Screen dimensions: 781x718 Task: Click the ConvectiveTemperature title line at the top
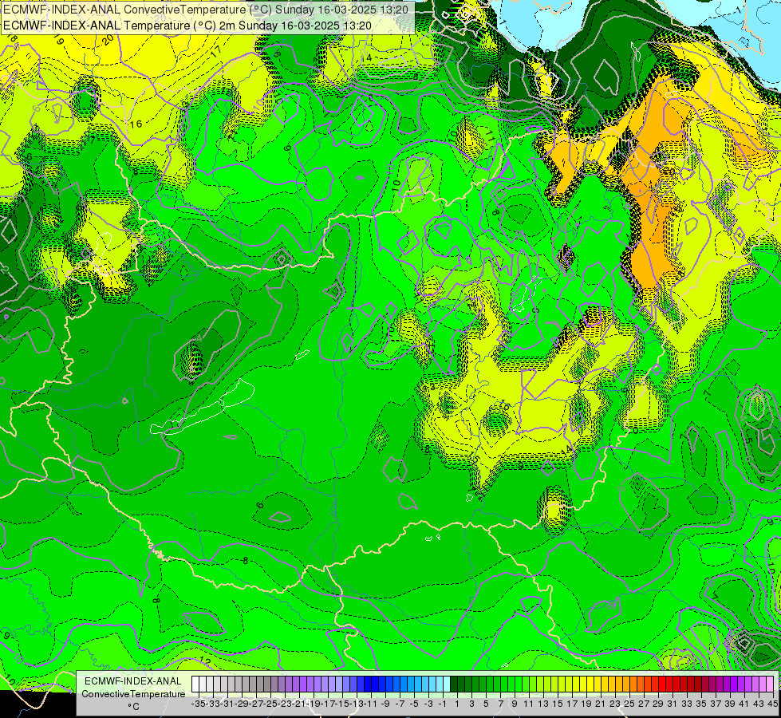click(x=206, y=10)
